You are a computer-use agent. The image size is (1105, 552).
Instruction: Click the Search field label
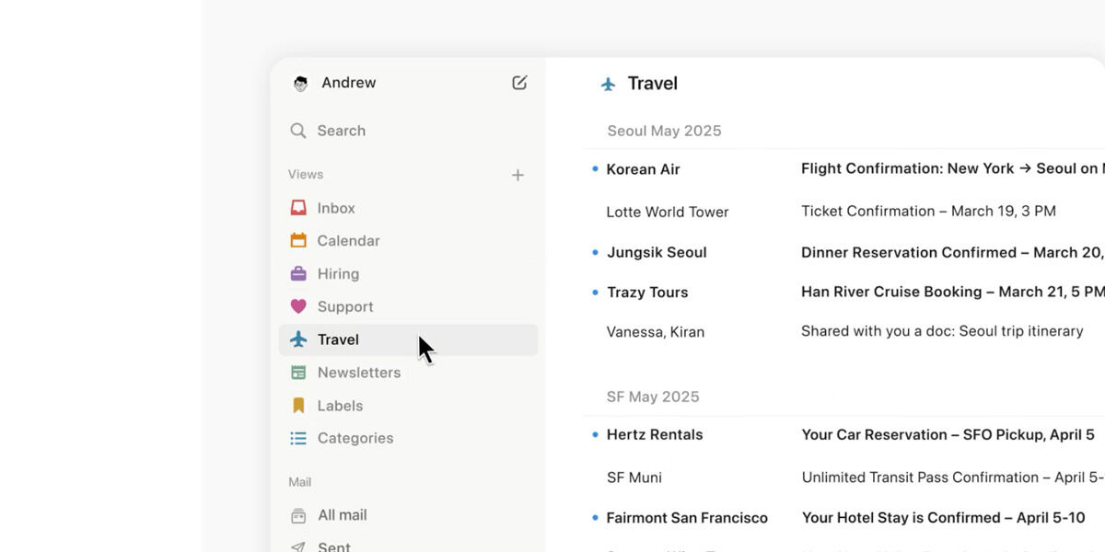click(x=342, y=131)
